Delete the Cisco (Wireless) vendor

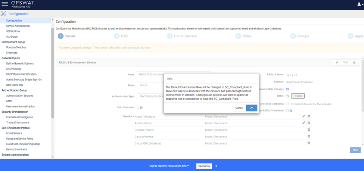309,136
